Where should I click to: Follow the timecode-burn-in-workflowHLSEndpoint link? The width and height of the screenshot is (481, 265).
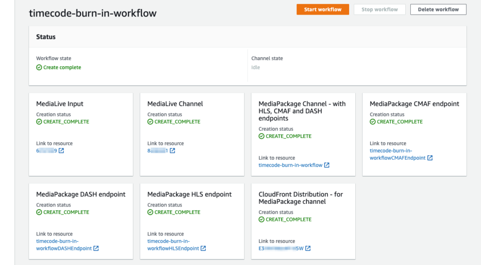point(173,244)
